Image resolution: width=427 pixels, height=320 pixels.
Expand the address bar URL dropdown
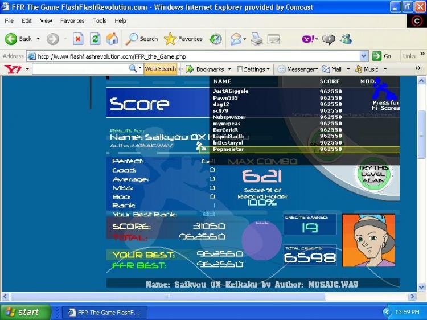[x=364, y=56]
